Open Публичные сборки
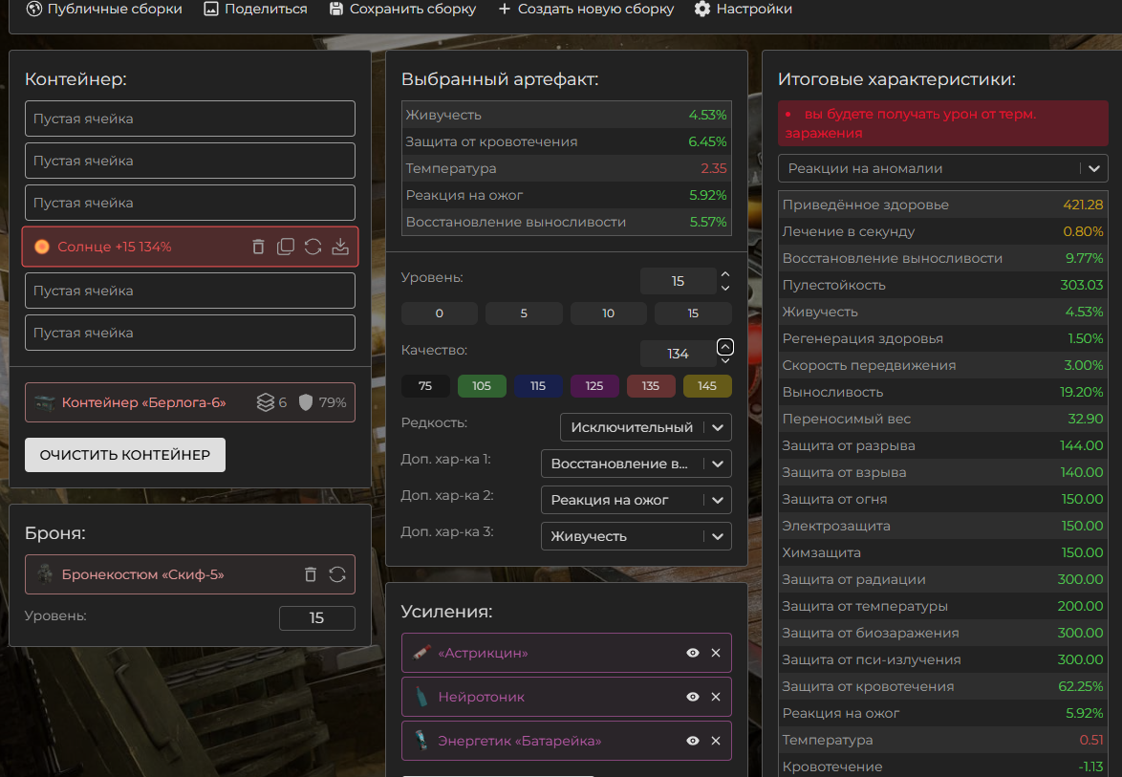This screenshot has height=777, width=1122. point(104,9)
